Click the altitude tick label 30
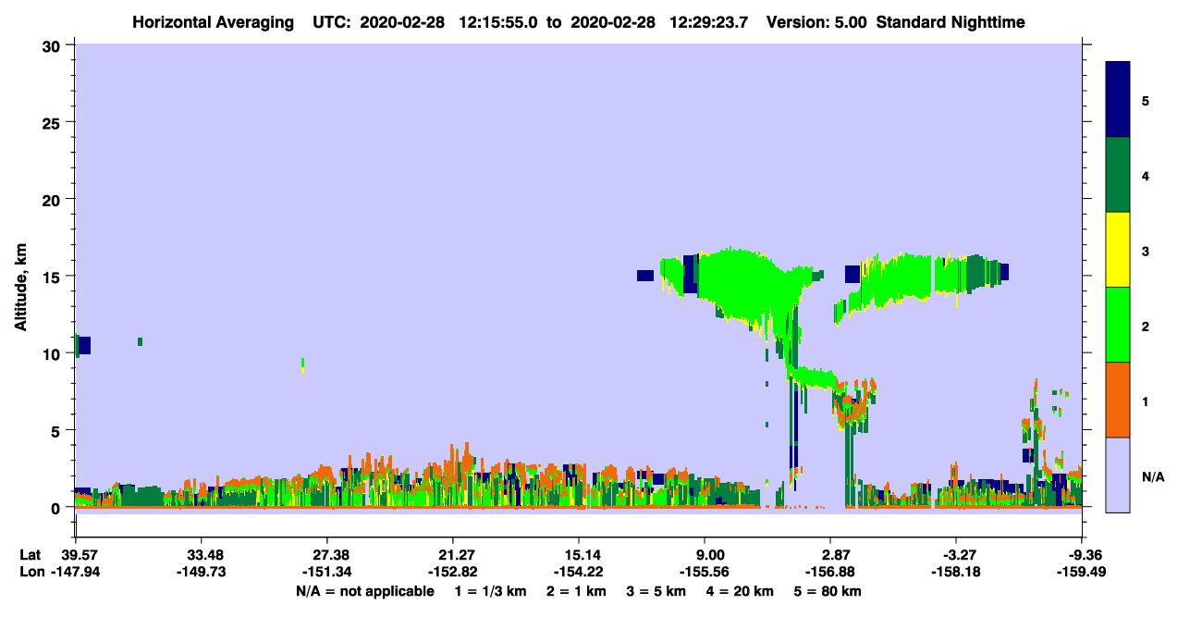 click(x=54, y=45)
